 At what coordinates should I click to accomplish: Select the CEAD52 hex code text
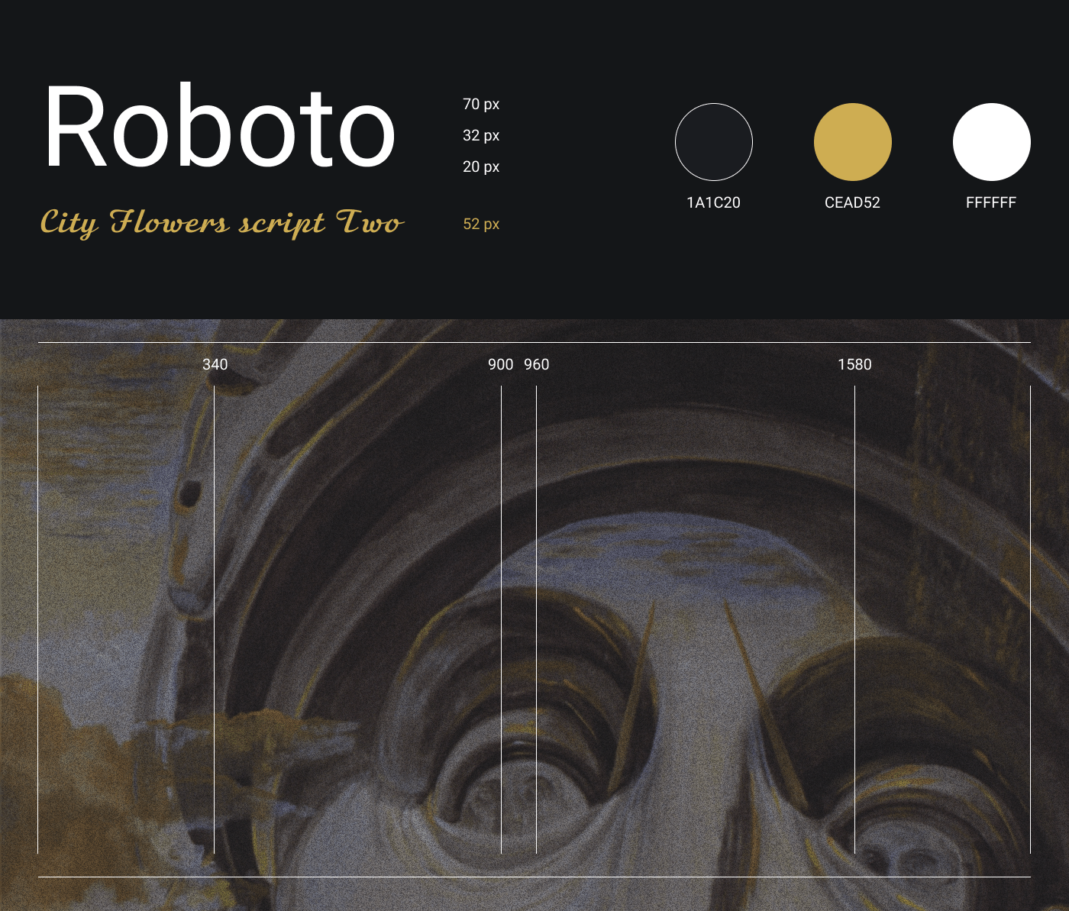pyautogui.click(x=852, y=202)
